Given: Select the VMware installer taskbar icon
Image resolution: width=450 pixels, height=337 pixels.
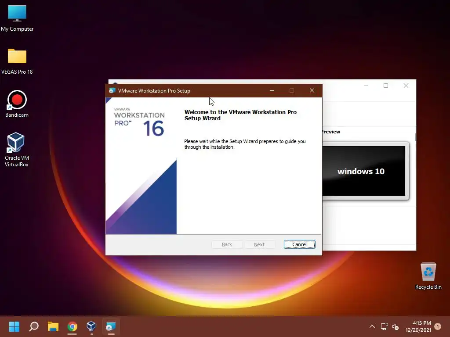Looking at the screenshot, I should [x=111, y=326].
